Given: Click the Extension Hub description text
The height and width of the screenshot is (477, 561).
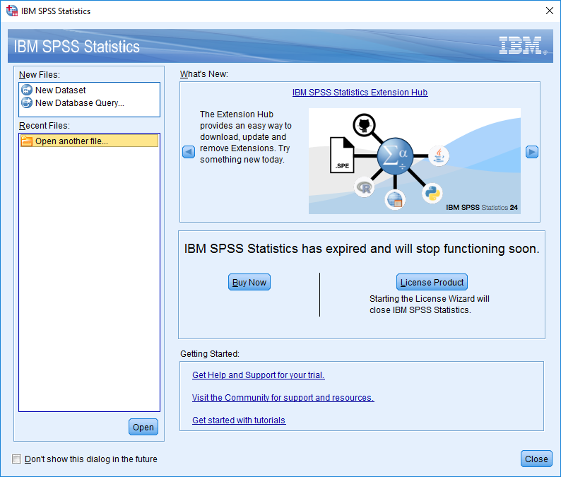Looking at the screenshot, I should [246, 137].
